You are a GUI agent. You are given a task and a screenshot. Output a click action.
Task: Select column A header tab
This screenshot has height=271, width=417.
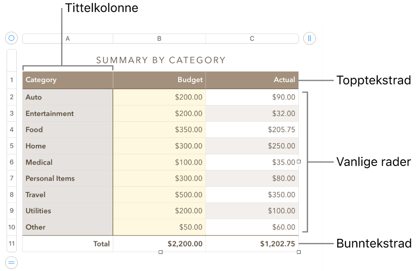pyautogui.click(x=68, y=39)
